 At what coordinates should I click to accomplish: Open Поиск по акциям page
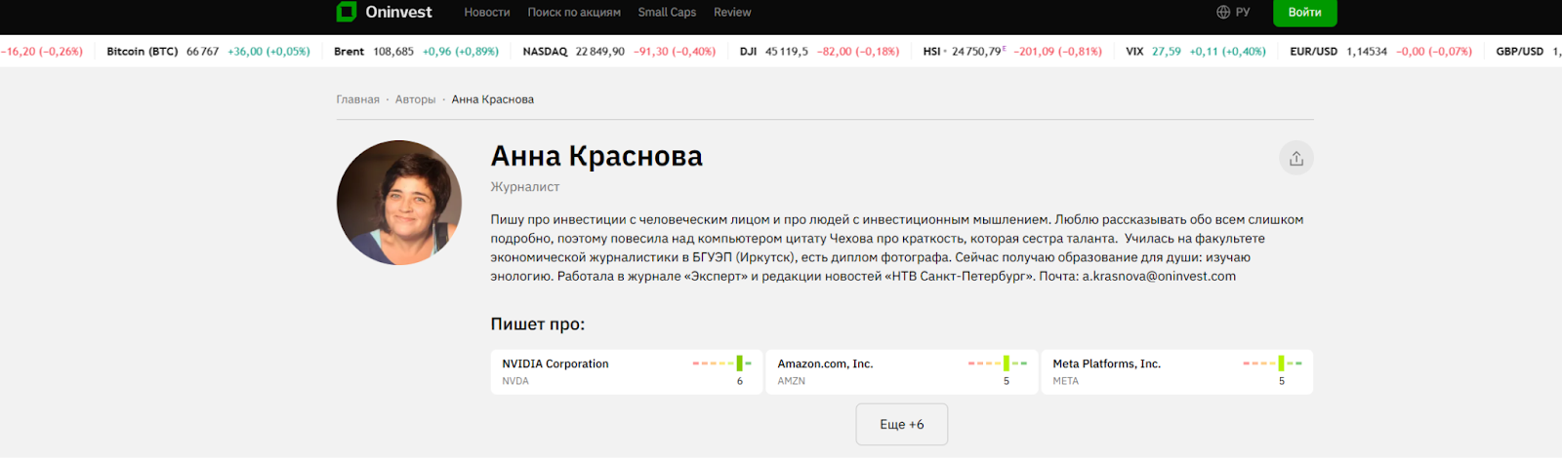coord(574,13)
